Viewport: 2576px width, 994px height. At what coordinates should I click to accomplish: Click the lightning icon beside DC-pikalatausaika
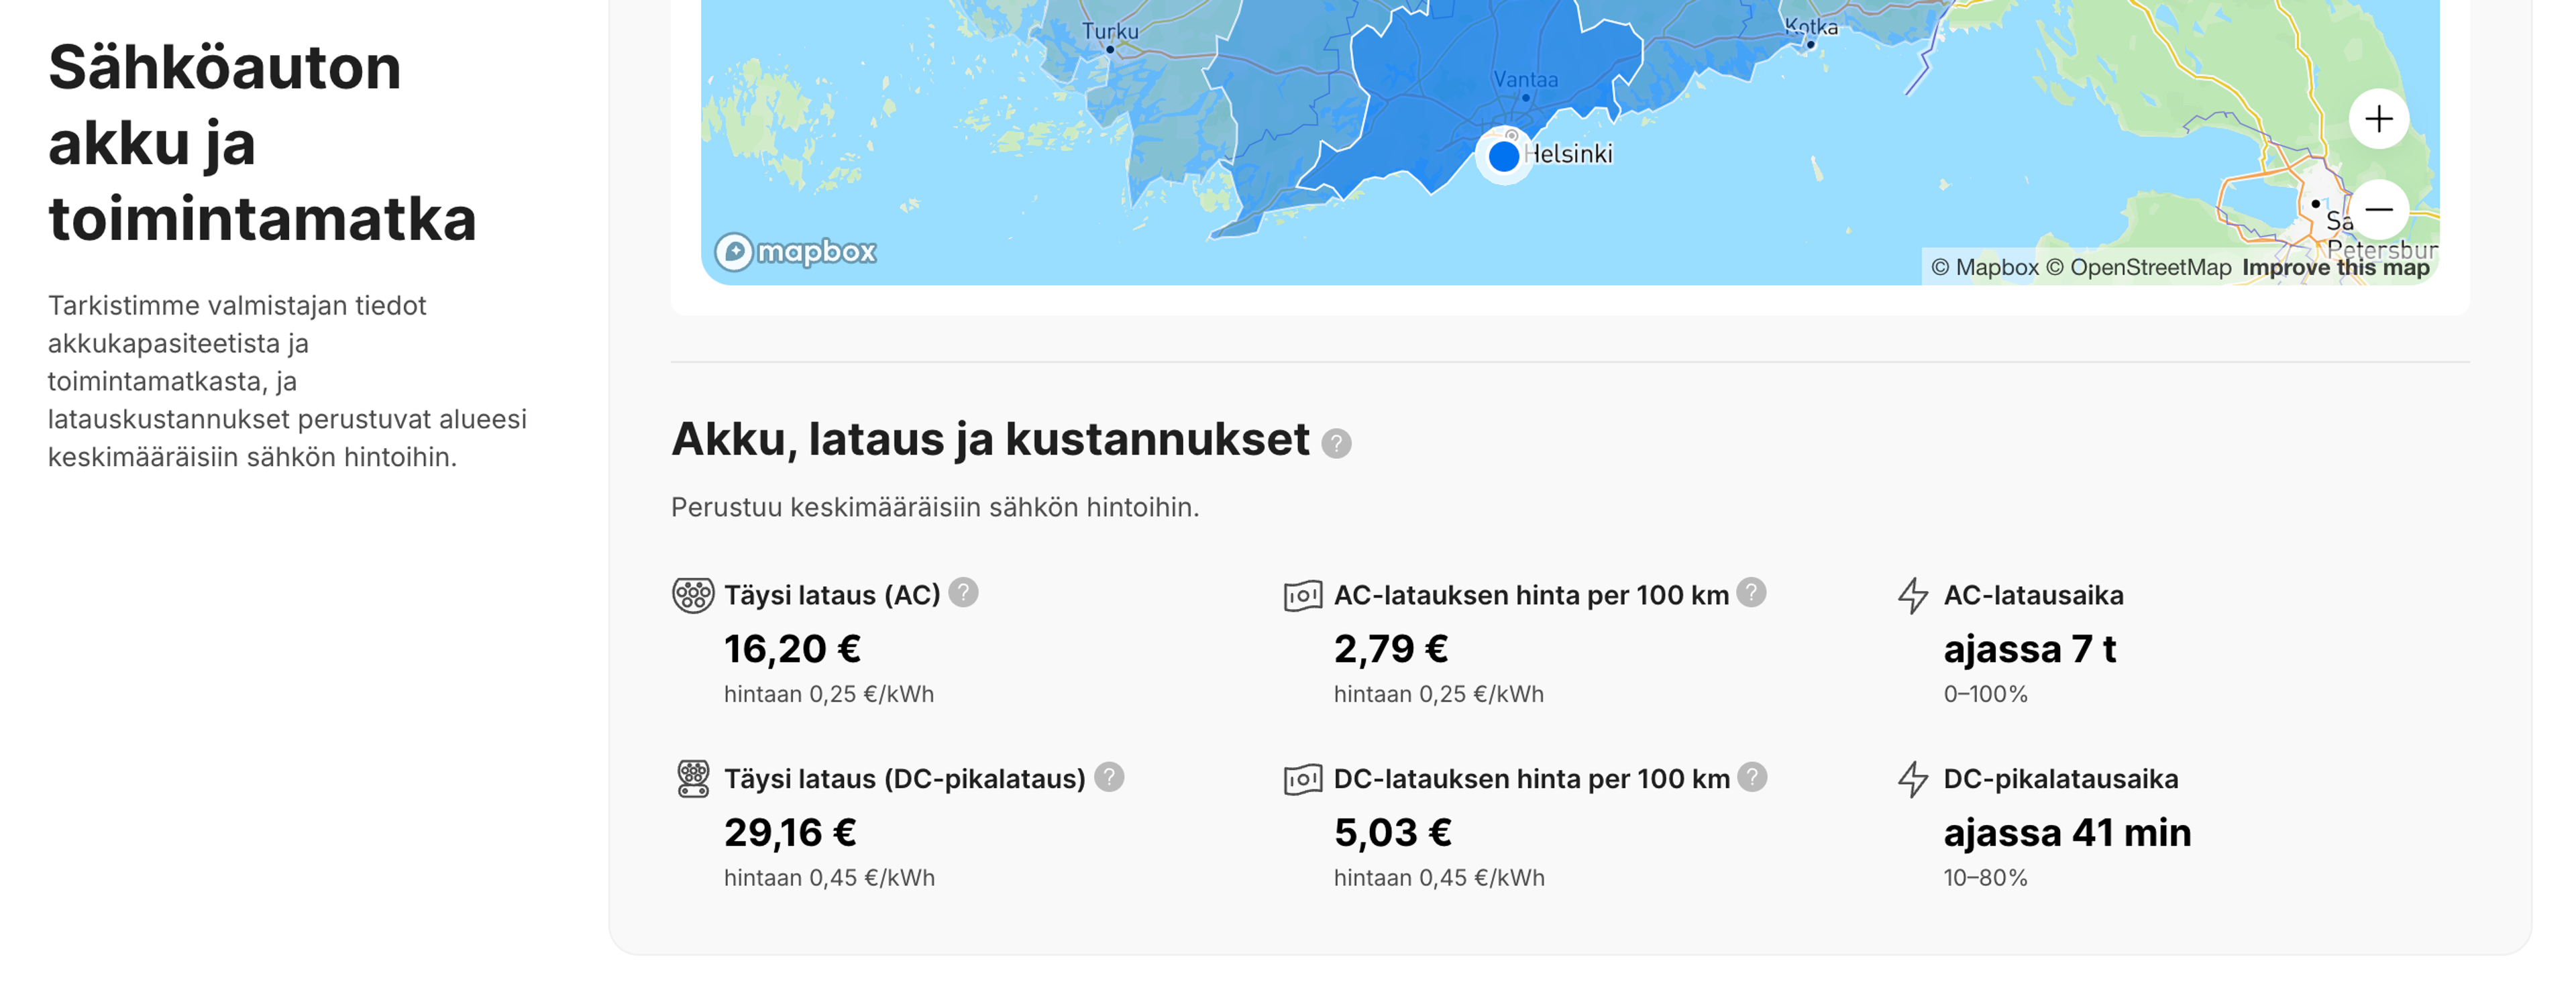1913,779
